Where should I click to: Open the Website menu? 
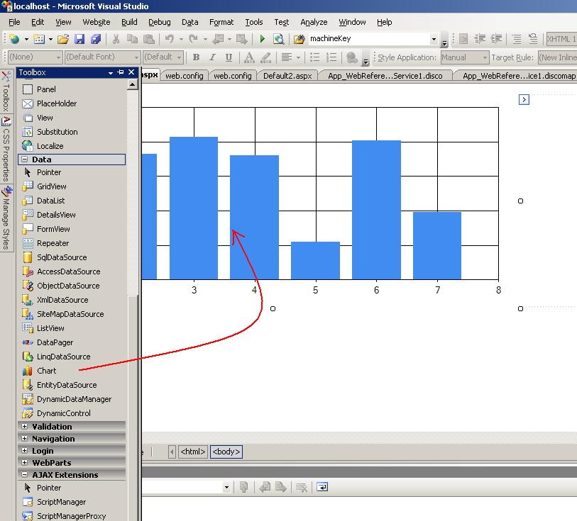point(97,22)
